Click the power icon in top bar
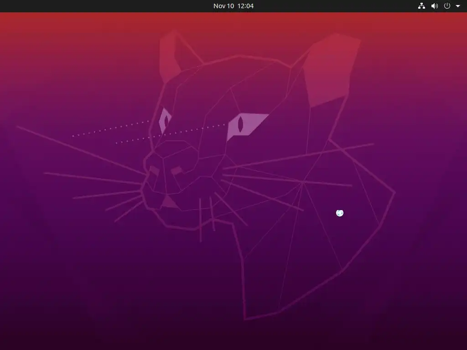The height and width of the screenshot is (350, 467). pyautogui.click(x=447, y=6)
